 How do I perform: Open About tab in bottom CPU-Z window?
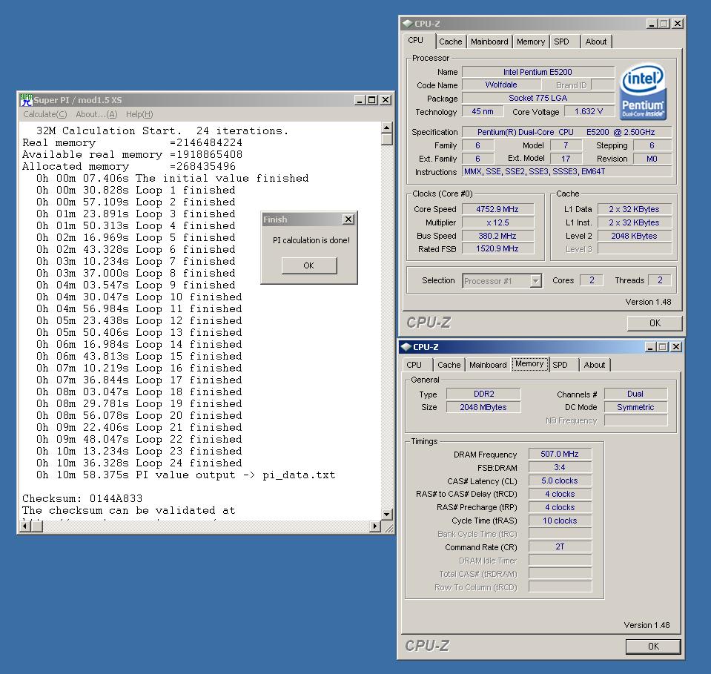(595, 365)
